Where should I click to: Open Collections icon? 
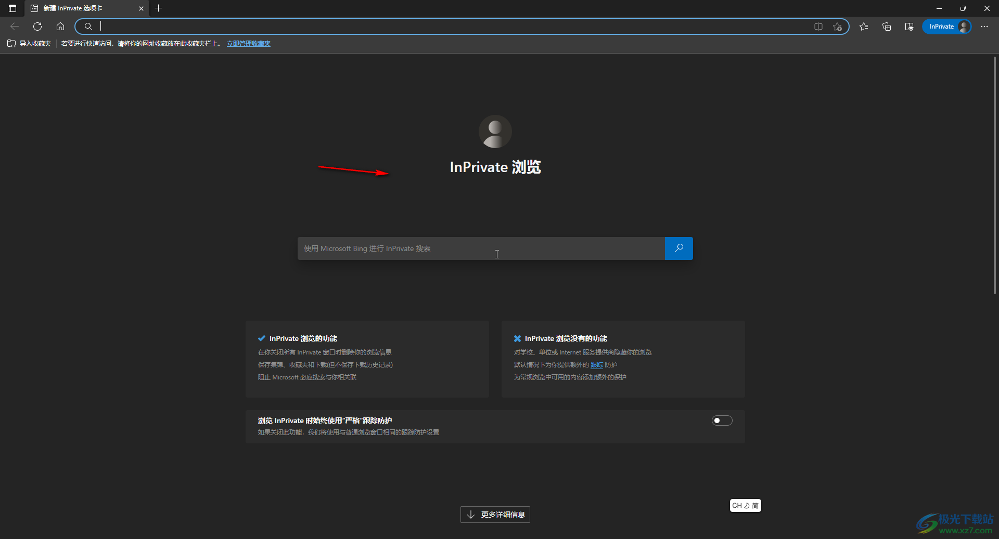click(887, 27)
